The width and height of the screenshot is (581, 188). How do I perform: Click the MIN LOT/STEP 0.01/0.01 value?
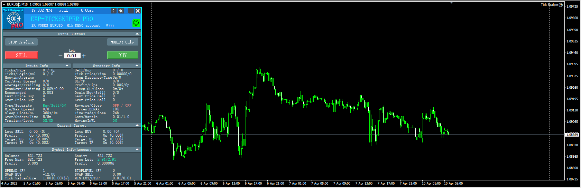pos(122,178)
